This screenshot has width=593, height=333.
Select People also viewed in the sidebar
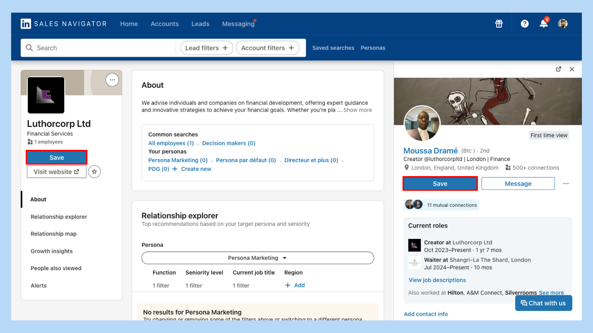pyautogui.click(x=56, y=268)
